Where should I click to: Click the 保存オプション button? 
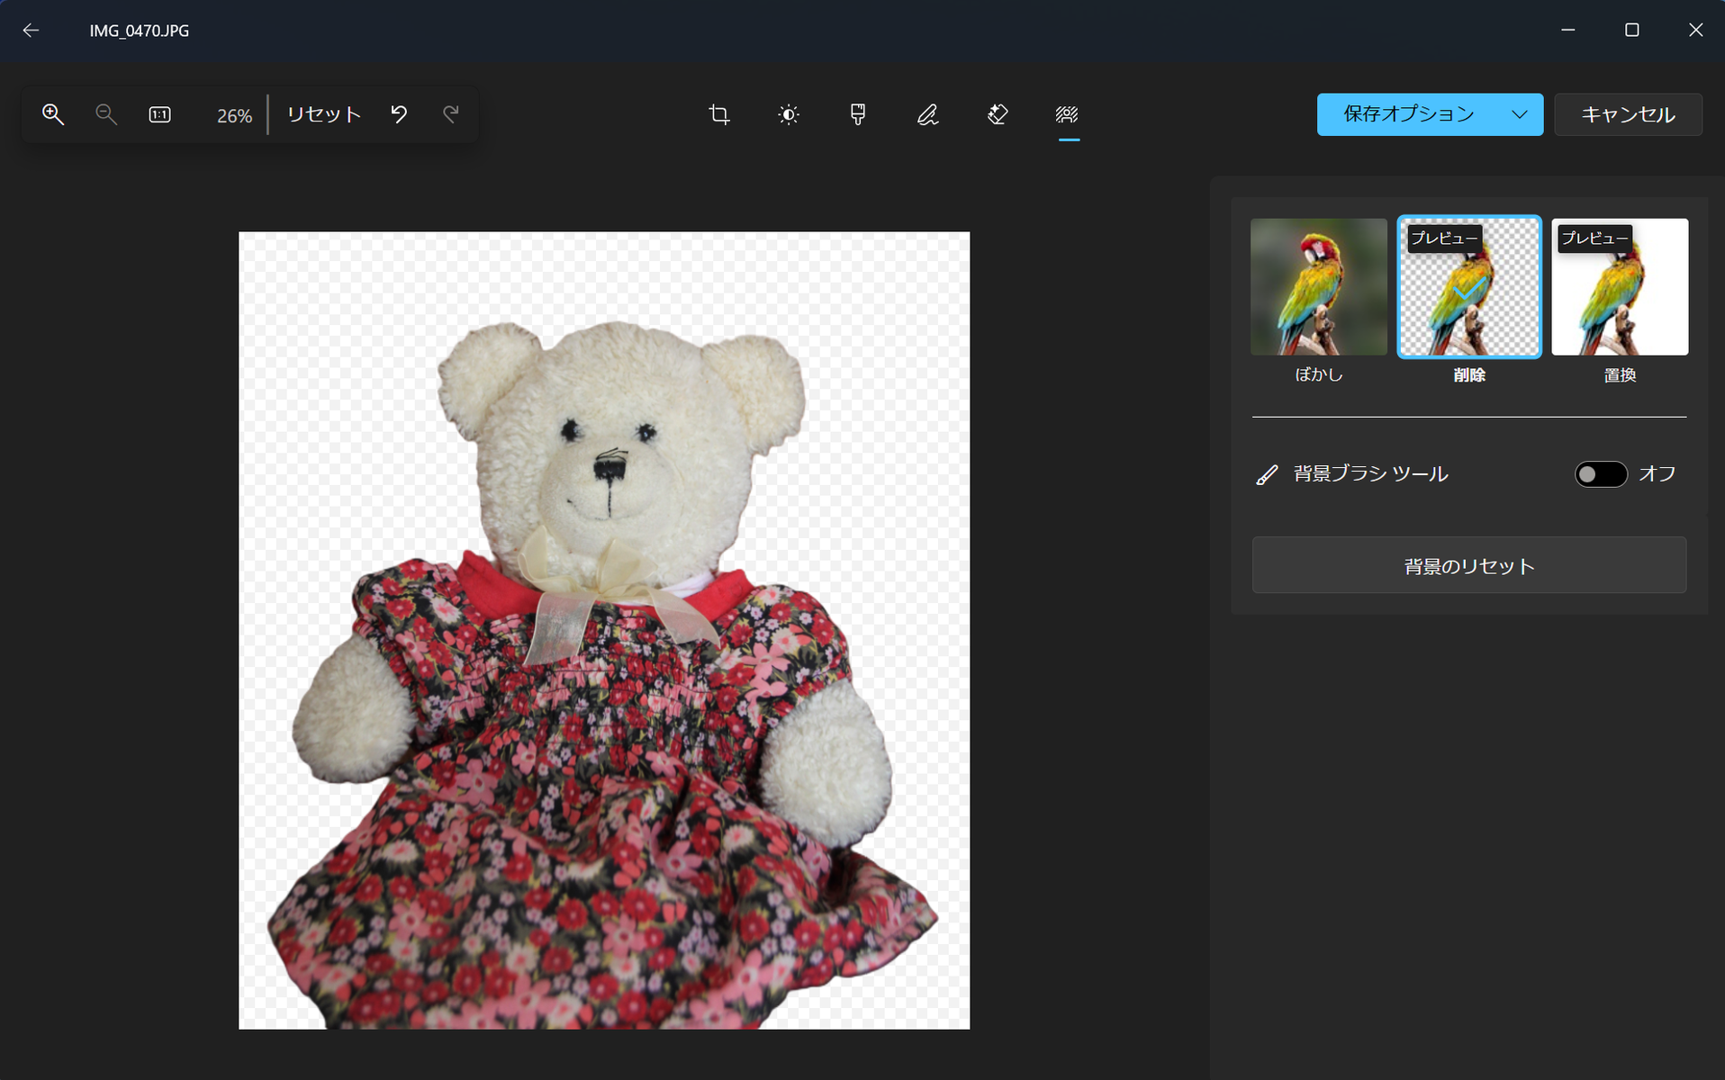point(1408,114)
